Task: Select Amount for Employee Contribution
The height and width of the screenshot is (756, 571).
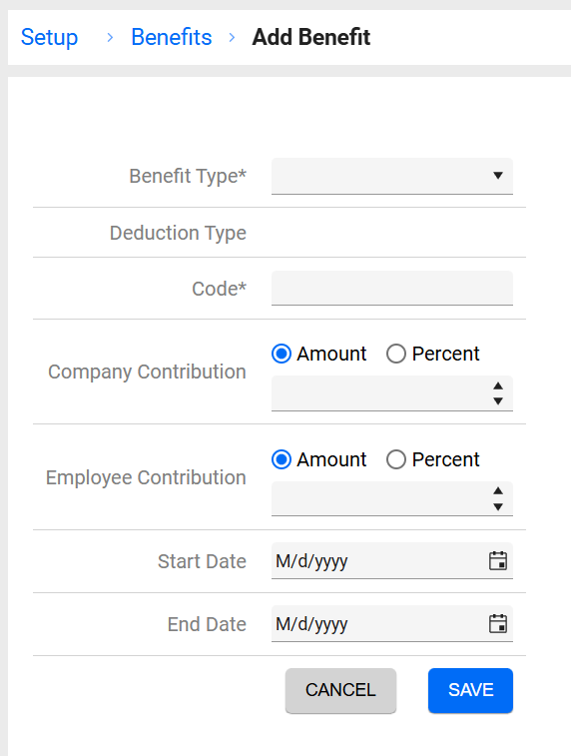Action: point(282,459)
